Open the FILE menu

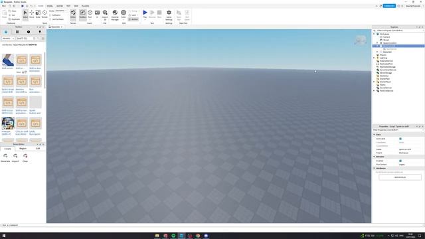coord(4,6)
